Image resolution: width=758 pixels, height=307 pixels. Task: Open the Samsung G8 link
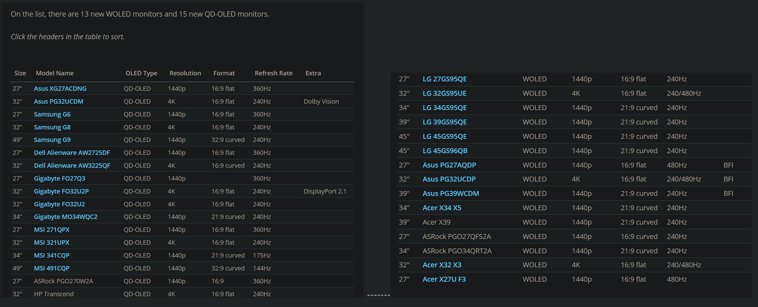click(x=52, y=127)
